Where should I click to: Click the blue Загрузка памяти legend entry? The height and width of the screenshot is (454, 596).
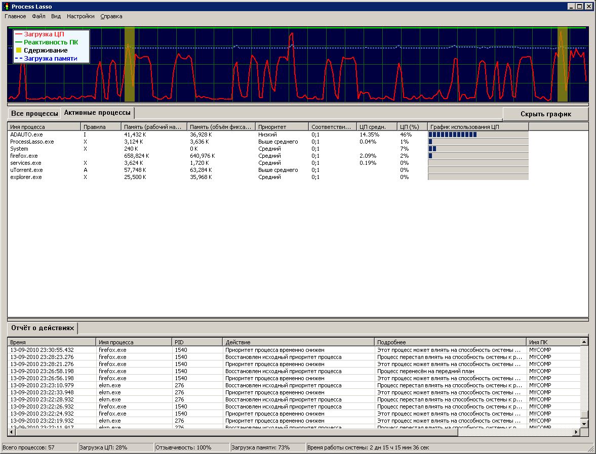pos(46,59)
